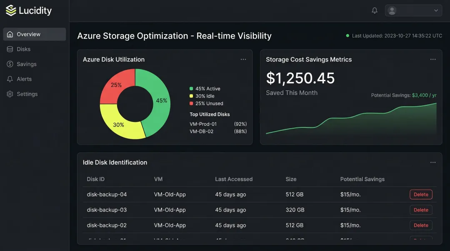The width and height of the screenshot is (450, 251).
Task: Click the red Unused legend swatch
Action: click(x=191, y=104)
